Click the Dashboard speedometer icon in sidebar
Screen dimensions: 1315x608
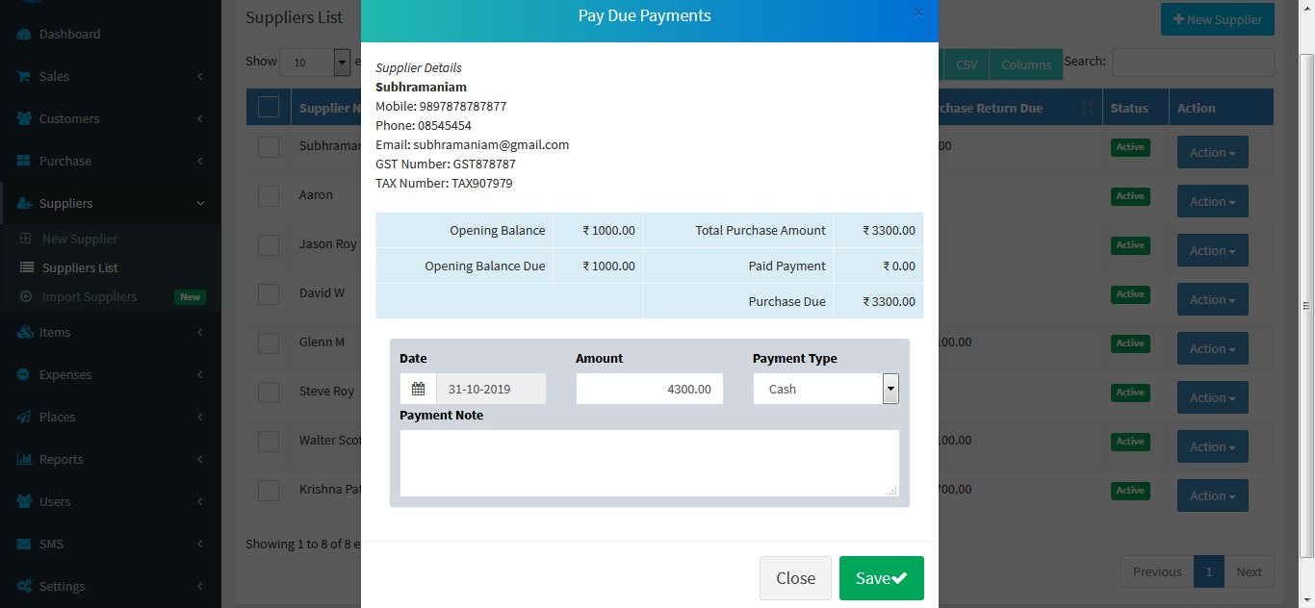click(x=24, y=34)
